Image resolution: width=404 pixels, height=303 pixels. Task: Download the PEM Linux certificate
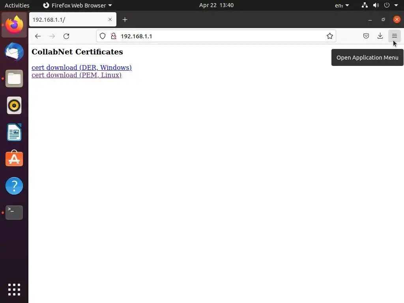(x=77, y=75)
